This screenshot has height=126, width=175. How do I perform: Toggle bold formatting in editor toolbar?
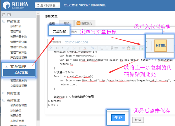[x=57, y=48]
